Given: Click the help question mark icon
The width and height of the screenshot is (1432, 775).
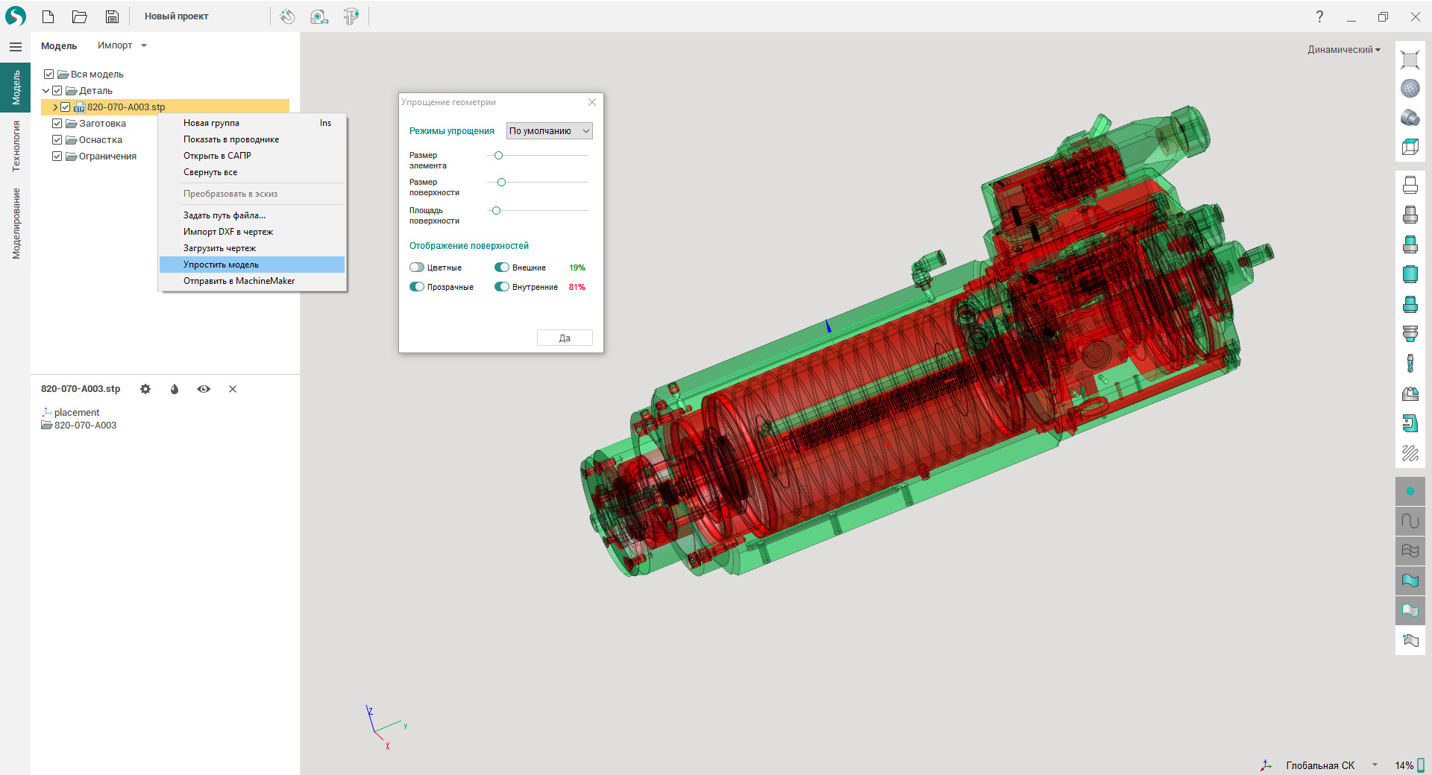Looking at the screenshot, I should click(1319, 16).
